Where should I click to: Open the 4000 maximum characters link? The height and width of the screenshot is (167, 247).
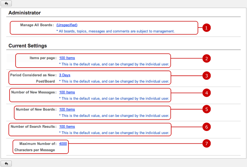[63, 143]
